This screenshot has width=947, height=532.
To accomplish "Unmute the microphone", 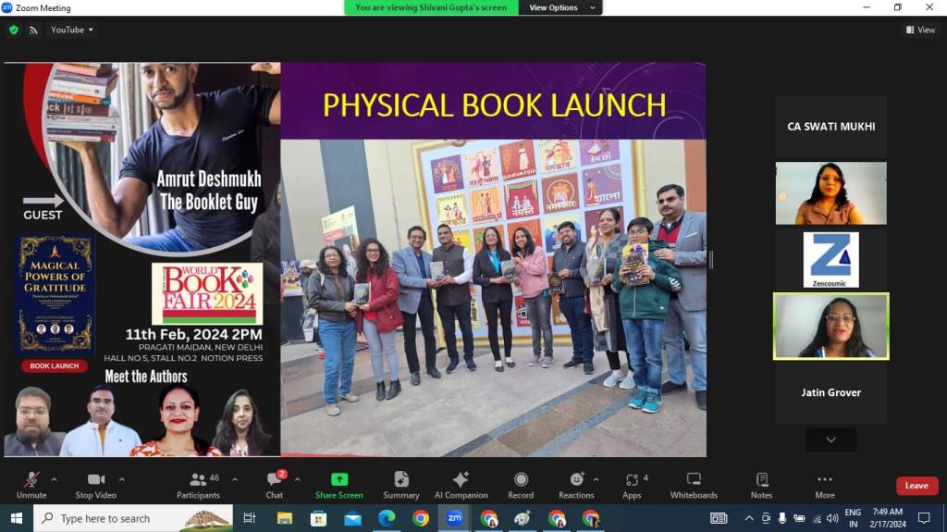I will (x=31, y=485).
